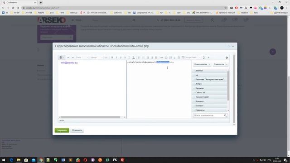Open the Style dropdown in the editor toolbar
This screenshot has width=290, height=163.
pos(82,58)
